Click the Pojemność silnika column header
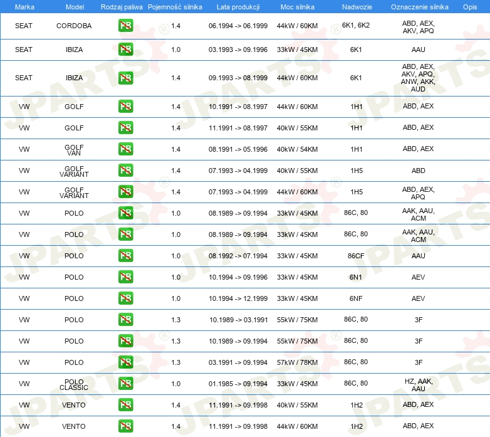This screenshot has width=490, height=437. click(x=175, y=7)
